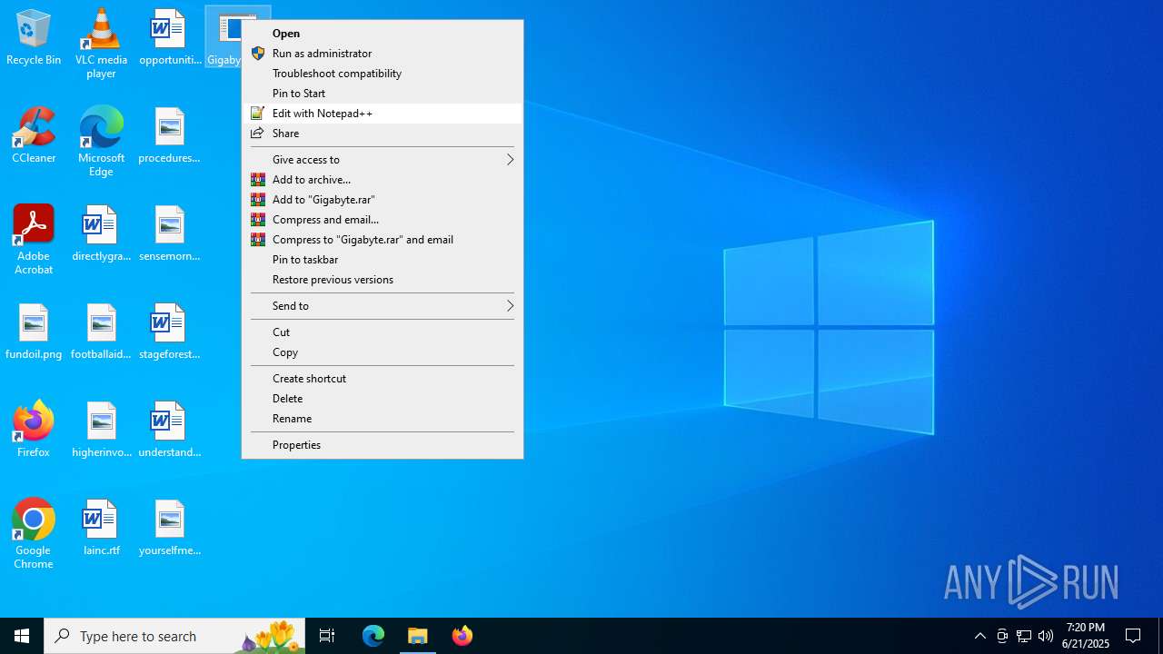Select the sensemorn... file icon
The width and height of the screenshot is (1163, 654).
169,234
